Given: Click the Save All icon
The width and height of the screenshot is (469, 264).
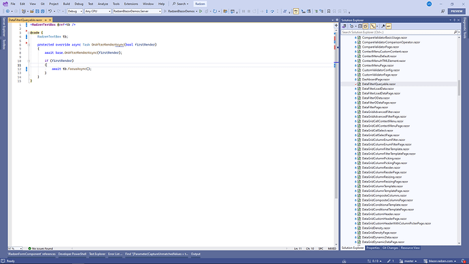Looking at the screenshot, I should point(43,11).
